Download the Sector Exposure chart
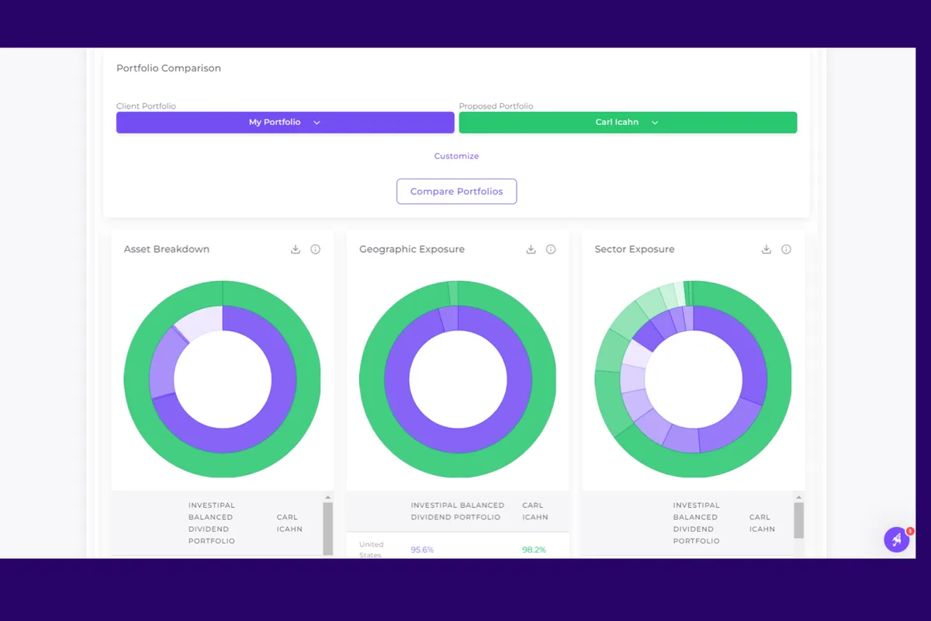Viewport: 931px width, 621px height. tap(766, 249)
